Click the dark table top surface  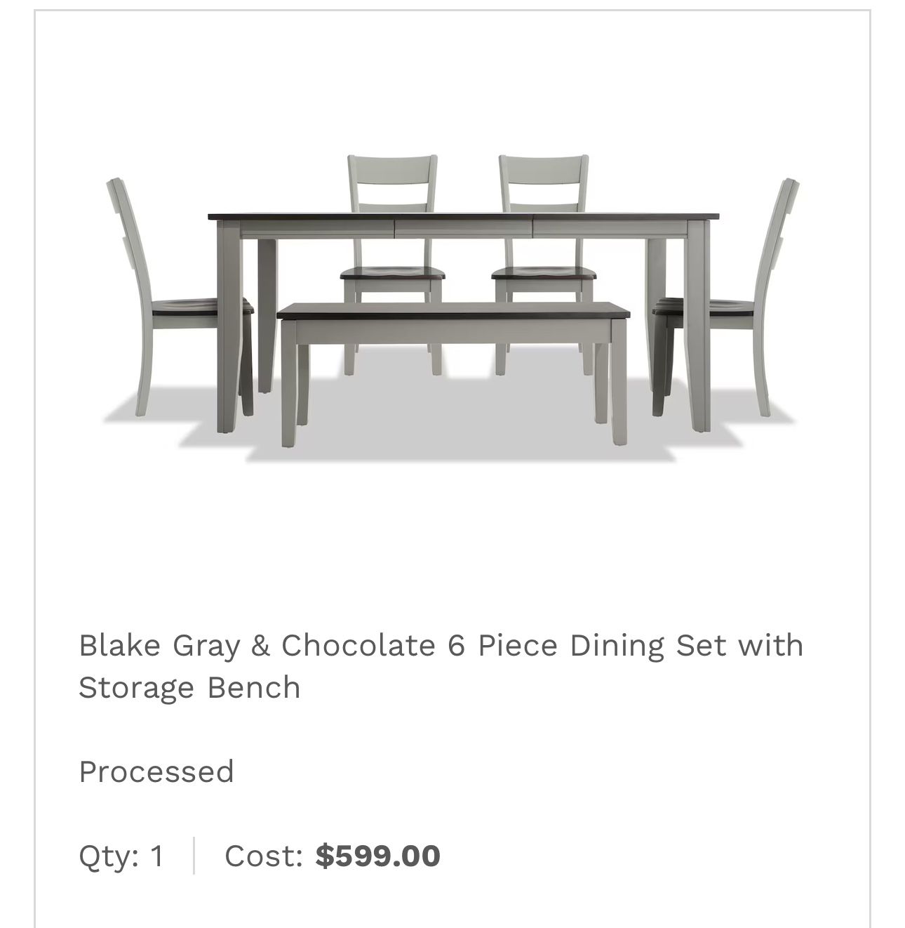click(x=463, y=216)
